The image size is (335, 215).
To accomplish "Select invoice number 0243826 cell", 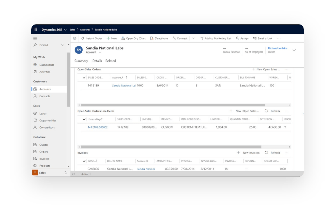I will click(93, 169).
